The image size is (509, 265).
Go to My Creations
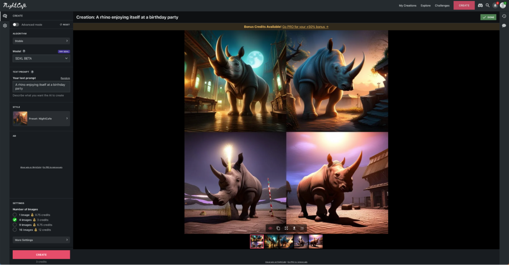coord(408,5)
